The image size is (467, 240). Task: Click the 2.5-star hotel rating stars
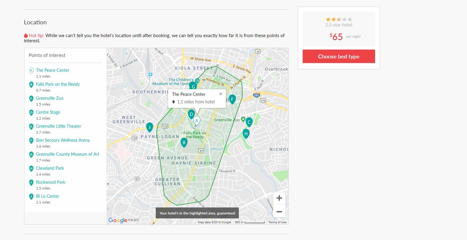pos(339,19)
